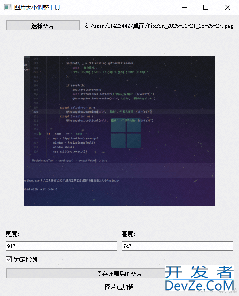Focus the 宽度 input showing 947

click(61, 246)
